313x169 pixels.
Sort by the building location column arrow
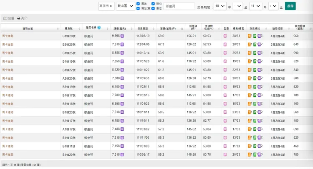(x=58, y=29)
